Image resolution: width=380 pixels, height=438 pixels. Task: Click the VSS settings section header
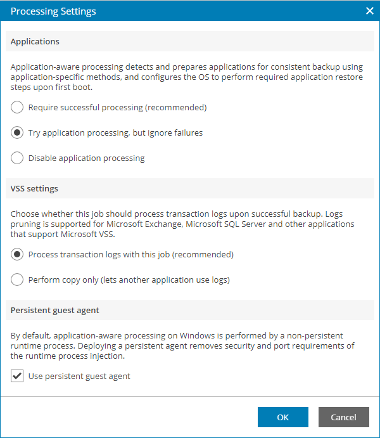[34, 188]
